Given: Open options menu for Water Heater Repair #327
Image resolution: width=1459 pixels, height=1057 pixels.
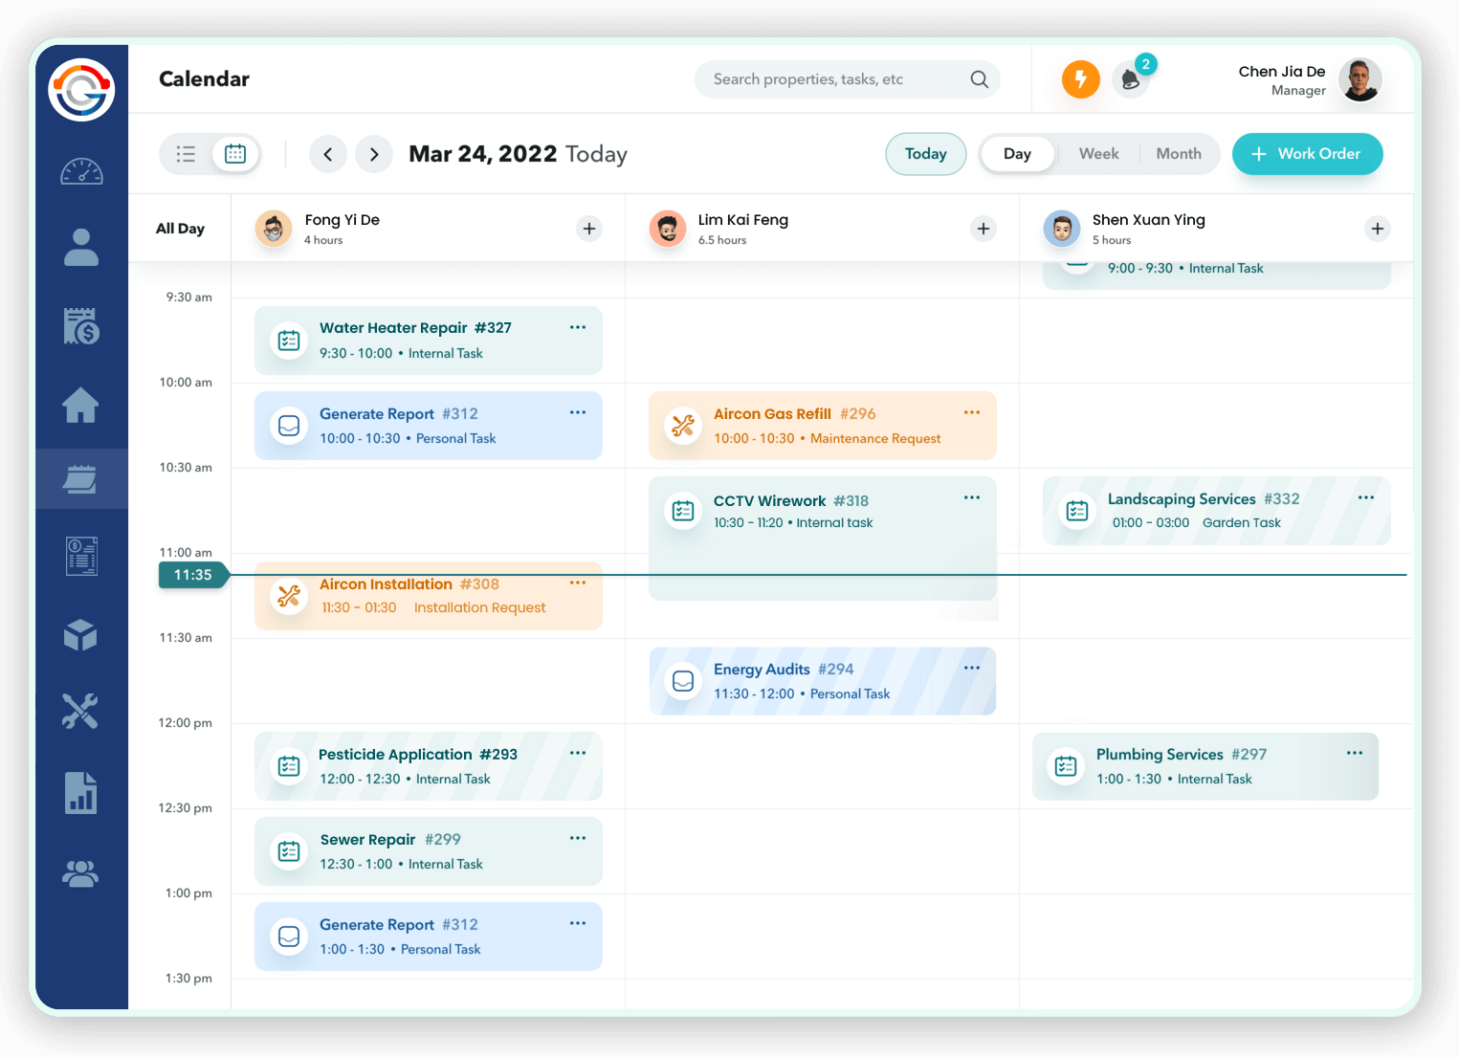Looking at the screenshot, I should point(578,327).
